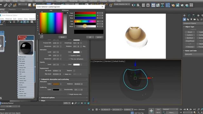Image resolution: width=203 pixels, height=114 pixels.
Task: Open the Create command panel tab
Action: (185, 16)
